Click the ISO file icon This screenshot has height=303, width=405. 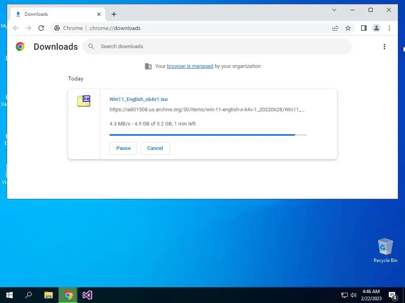coord(84,101)
